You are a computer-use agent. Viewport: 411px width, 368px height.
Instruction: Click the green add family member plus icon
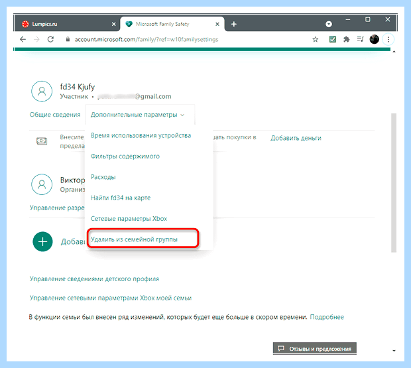[x=42, y=241]
